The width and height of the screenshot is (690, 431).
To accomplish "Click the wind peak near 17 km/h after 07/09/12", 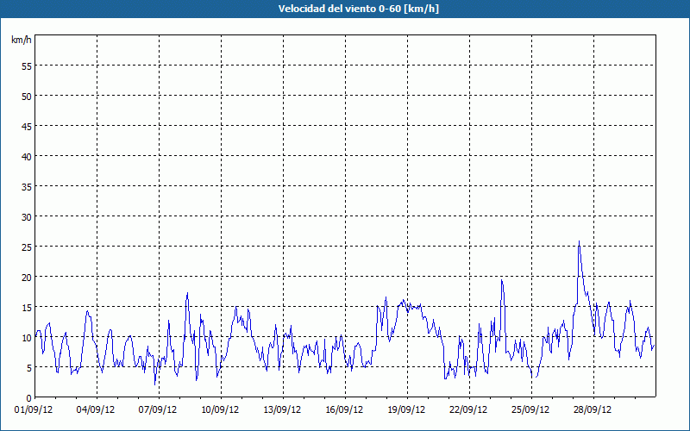I will pos(187,293).
